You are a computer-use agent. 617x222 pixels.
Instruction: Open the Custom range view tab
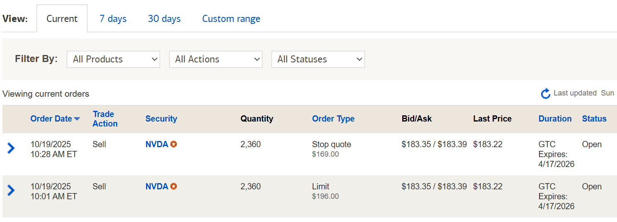[x=231, y=19]
